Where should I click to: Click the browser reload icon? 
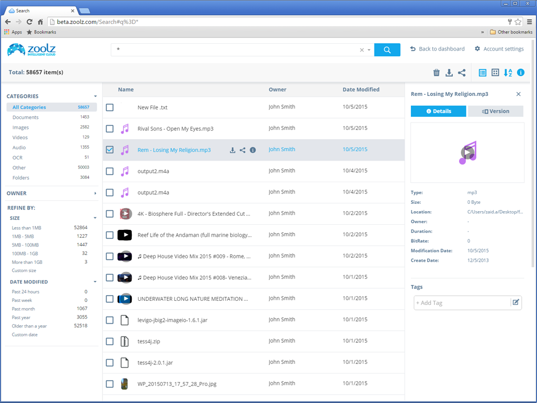[30, 22]
